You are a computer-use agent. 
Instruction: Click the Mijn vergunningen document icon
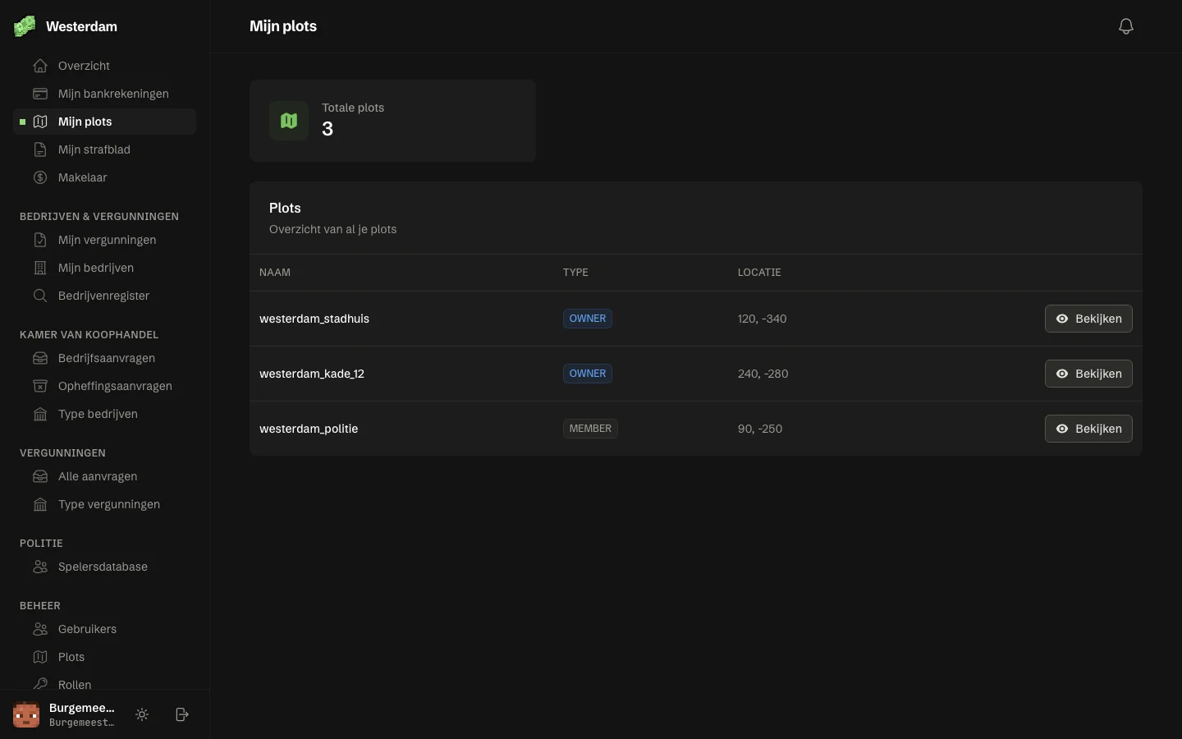click(40, 240)
